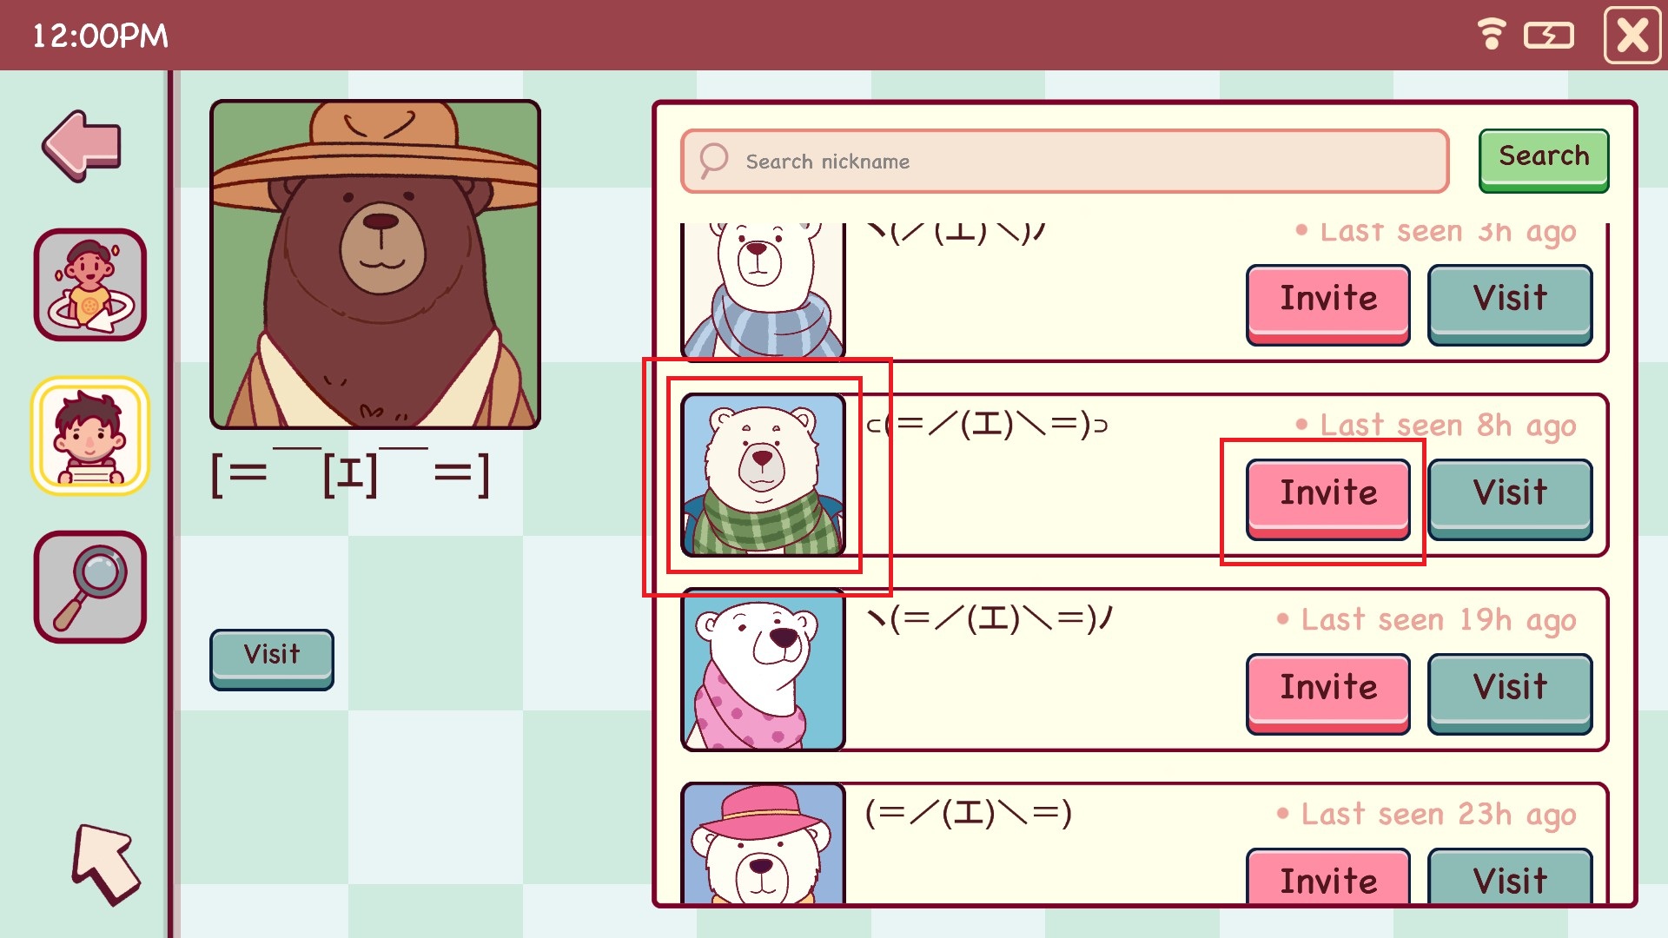Invite the friend last seen 3h ago
The height and width of the screenshot is (938, 1668).
pos(1328,304)
